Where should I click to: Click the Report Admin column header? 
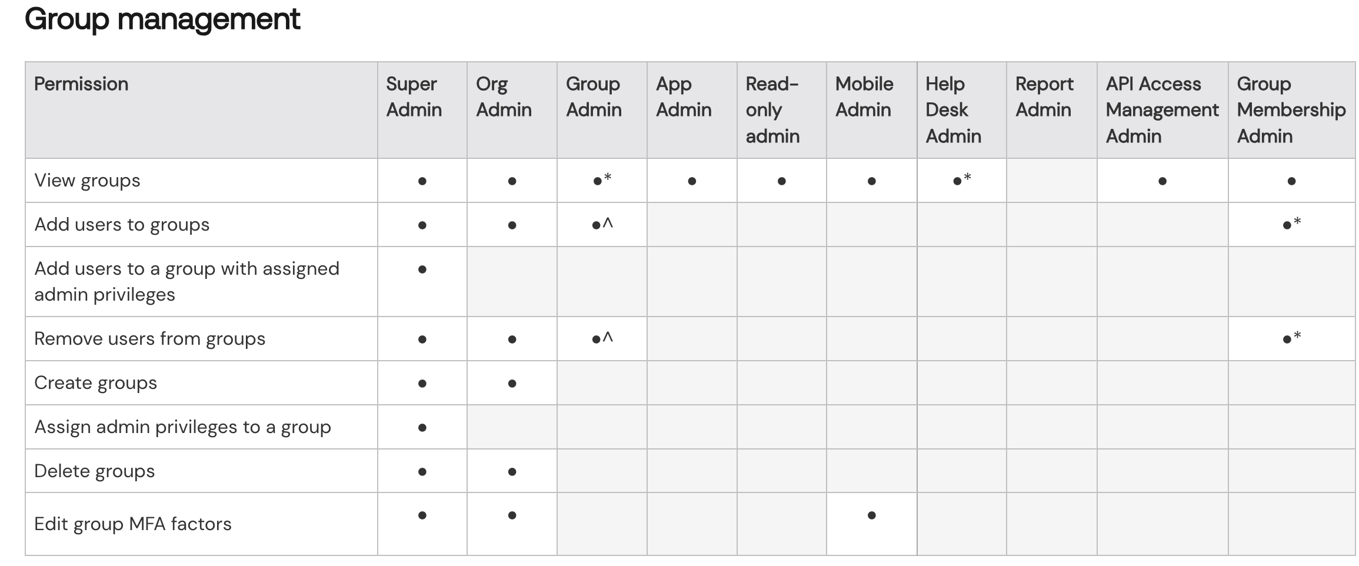click(1044, 97)
